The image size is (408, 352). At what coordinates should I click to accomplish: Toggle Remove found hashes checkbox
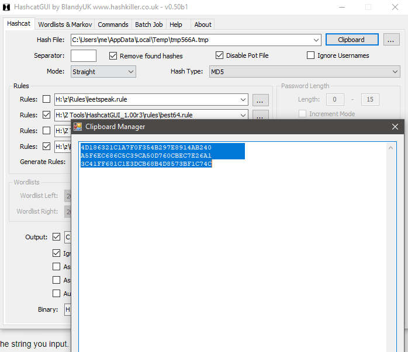click(x=114, y=56)
